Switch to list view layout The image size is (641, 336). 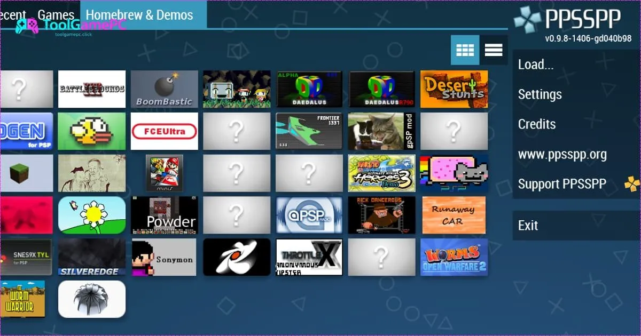click(494, 50)
